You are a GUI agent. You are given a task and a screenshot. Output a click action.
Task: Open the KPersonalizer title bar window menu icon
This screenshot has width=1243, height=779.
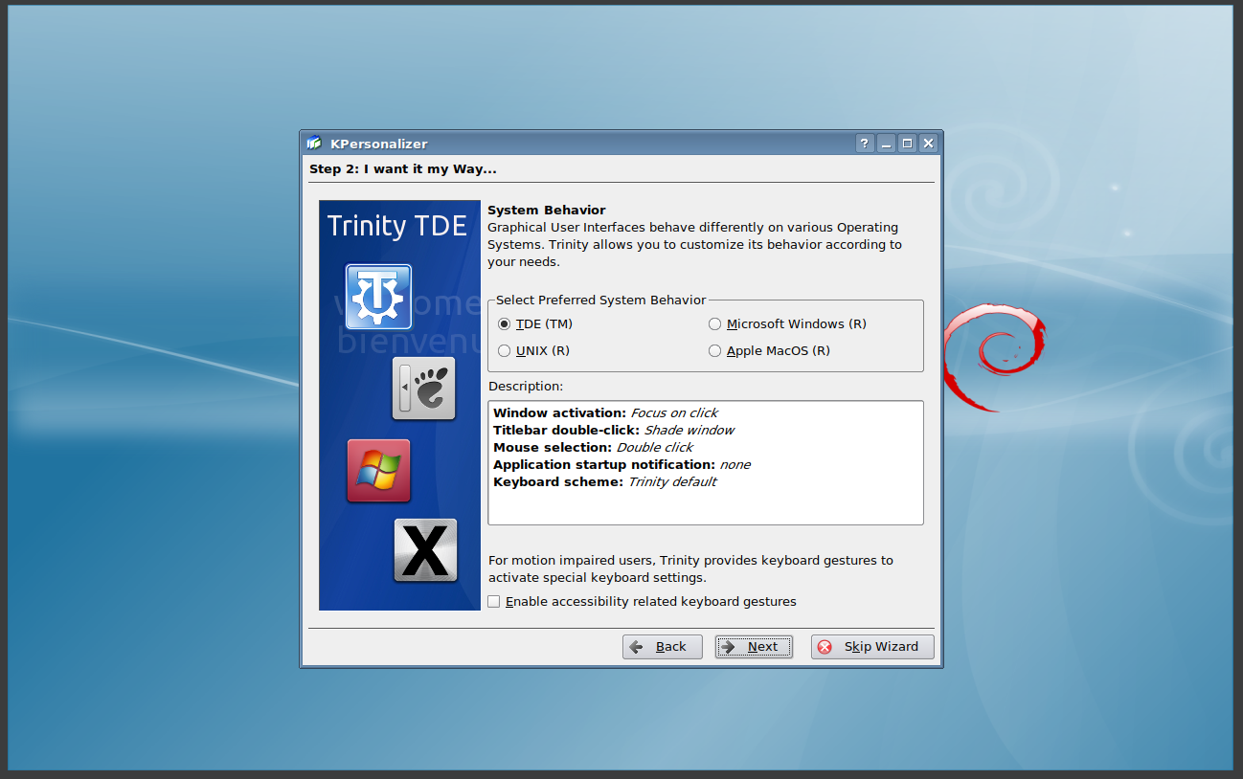click(314, 144)
